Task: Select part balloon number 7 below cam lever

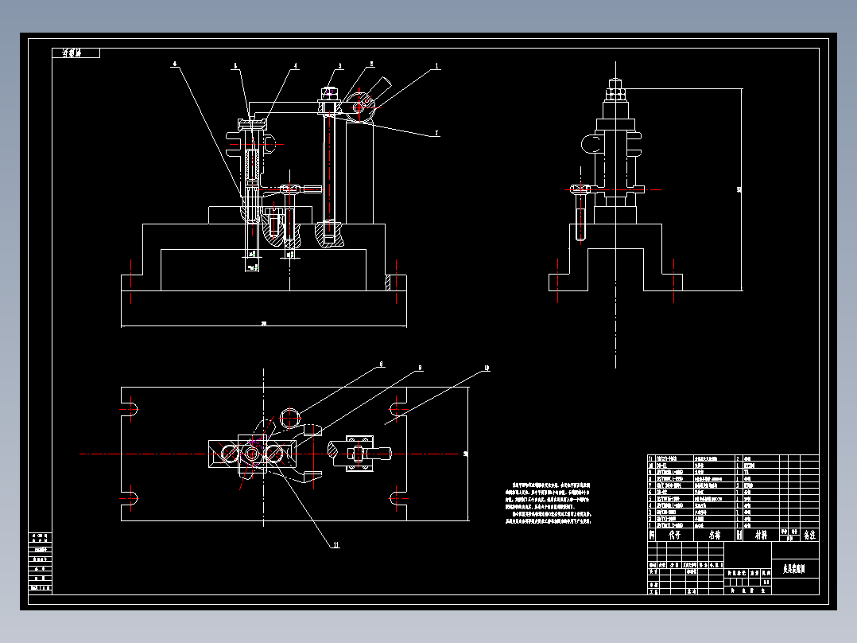Action: coord(436,132)
